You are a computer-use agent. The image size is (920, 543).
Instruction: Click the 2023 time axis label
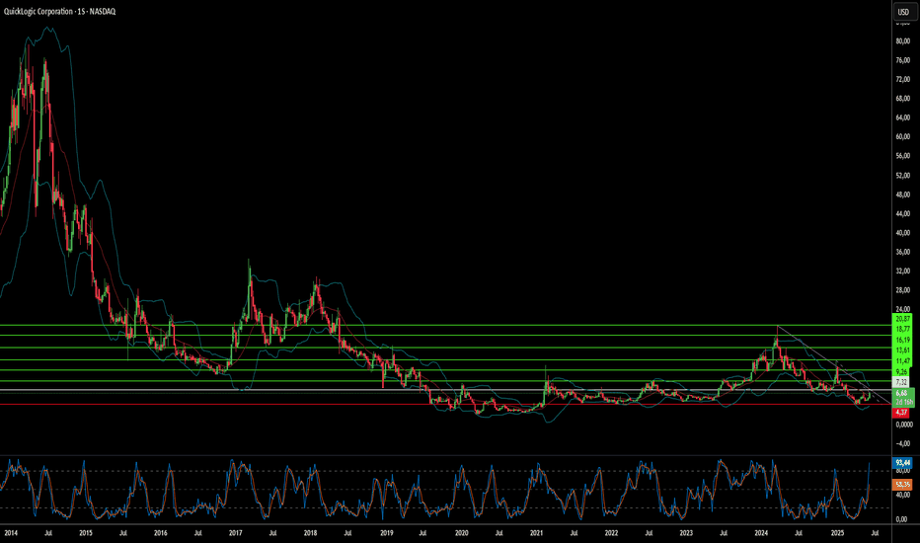686,533
